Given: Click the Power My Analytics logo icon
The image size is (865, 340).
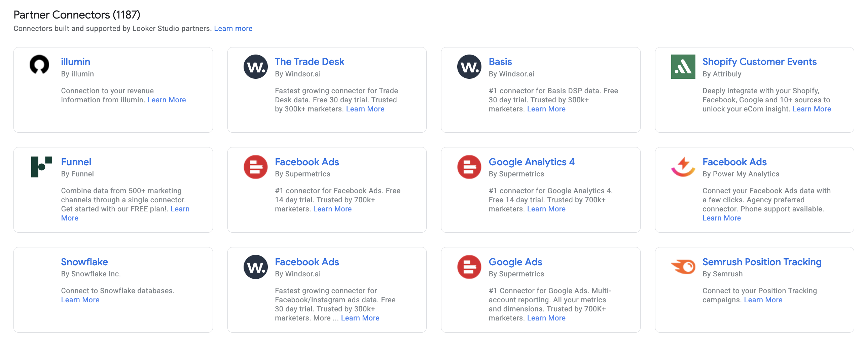Looking at the screenshot, I should (683, 167).
